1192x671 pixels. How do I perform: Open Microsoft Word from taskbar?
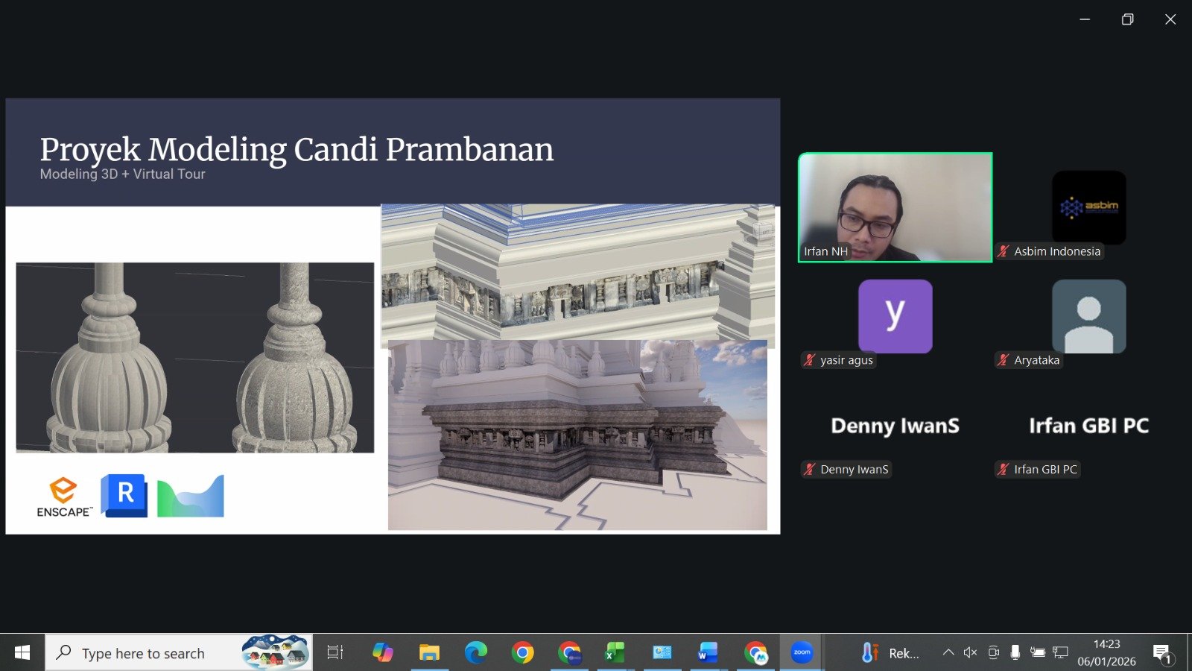(707, 653)
